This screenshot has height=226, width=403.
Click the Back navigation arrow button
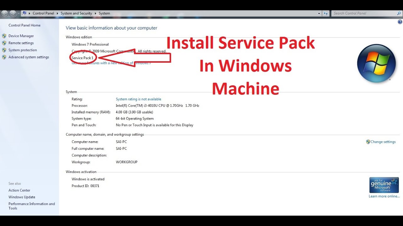(5, 13)
